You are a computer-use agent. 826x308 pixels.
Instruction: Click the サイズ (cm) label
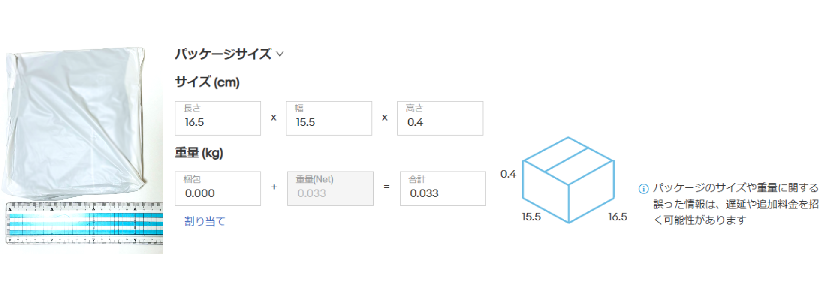click(x=207, y=82)
